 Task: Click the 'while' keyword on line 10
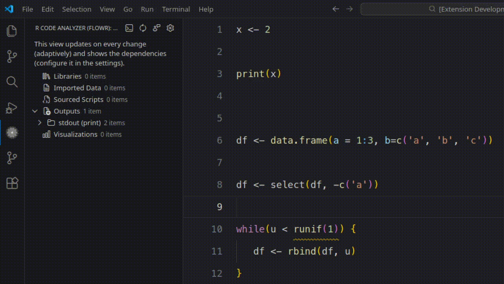click(250, 229)
